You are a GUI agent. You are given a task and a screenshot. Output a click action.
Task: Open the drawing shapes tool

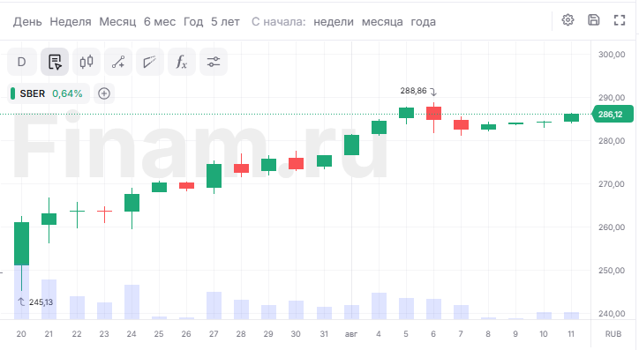[150, 62]
